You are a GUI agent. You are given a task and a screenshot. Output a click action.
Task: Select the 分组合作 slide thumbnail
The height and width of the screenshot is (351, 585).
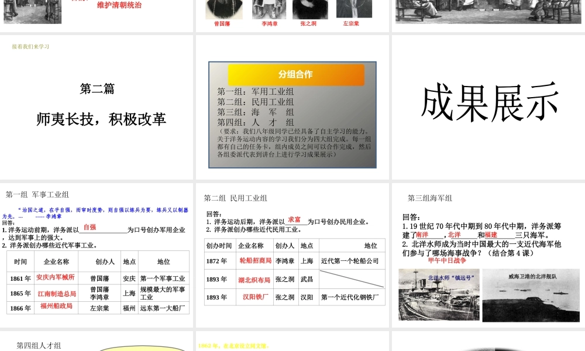pyautogui.click(x=293, y=107)
